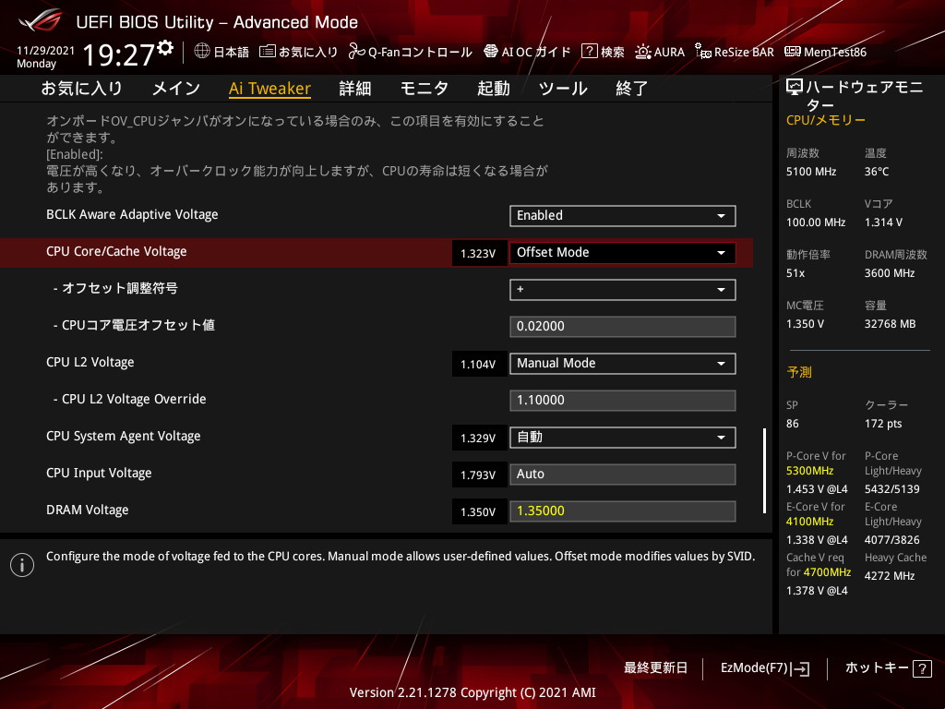The height and width of the screenshot is (709, 945).
Task: Click the 1.104V current value readout
Action: (479, 364)
